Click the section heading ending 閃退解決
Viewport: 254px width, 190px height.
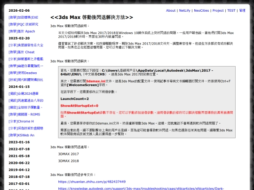click(x=70, y=61)
